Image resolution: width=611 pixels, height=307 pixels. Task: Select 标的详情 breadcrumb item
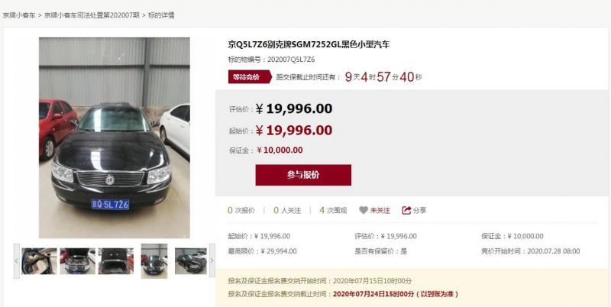tap(161, 15)
